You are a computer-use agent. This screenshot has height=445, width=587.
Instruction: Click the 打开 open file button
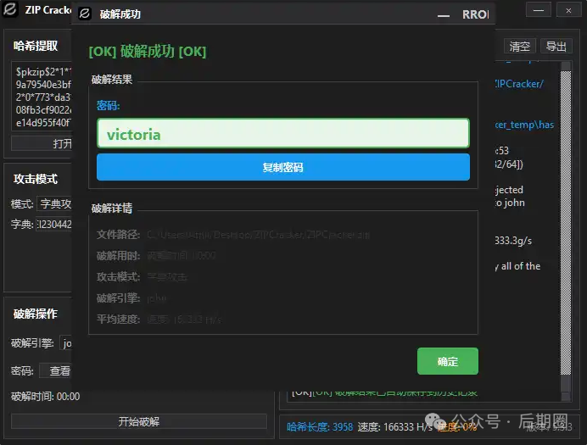point(42,143)
